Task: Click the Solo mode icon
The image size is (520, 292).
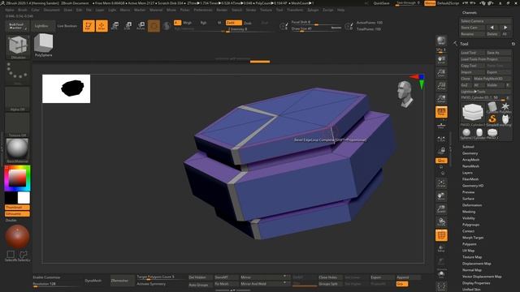Action: 441,274
